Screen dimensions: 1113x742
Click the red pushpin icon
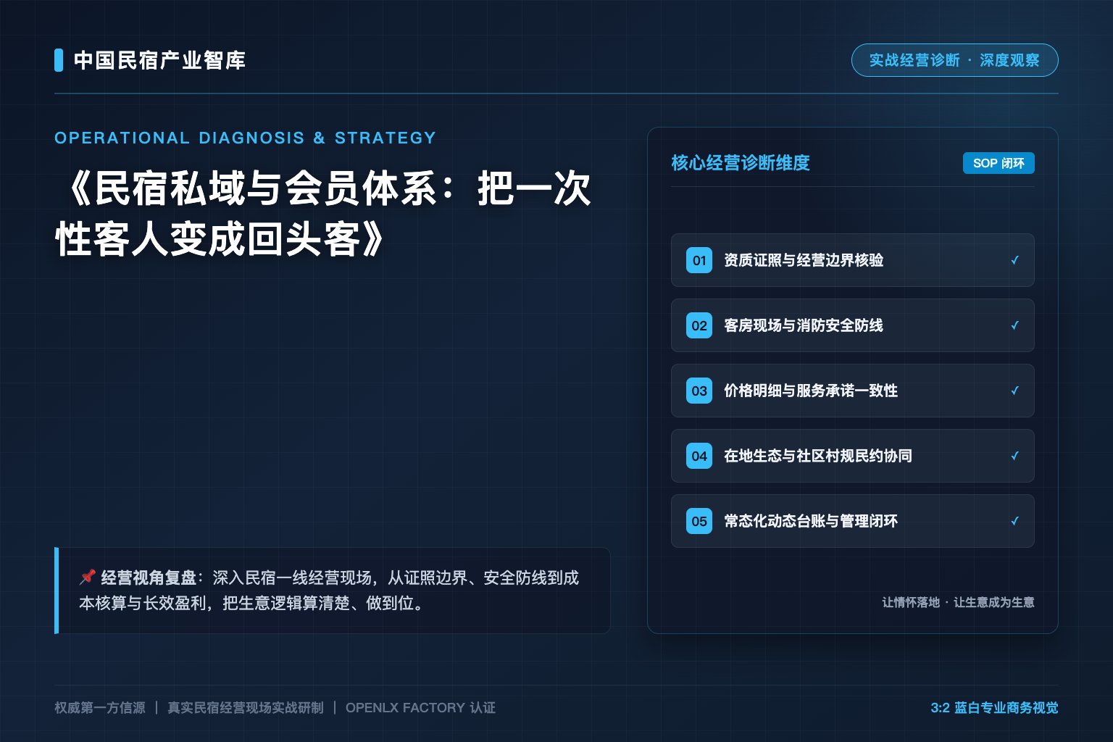point(88,577)
